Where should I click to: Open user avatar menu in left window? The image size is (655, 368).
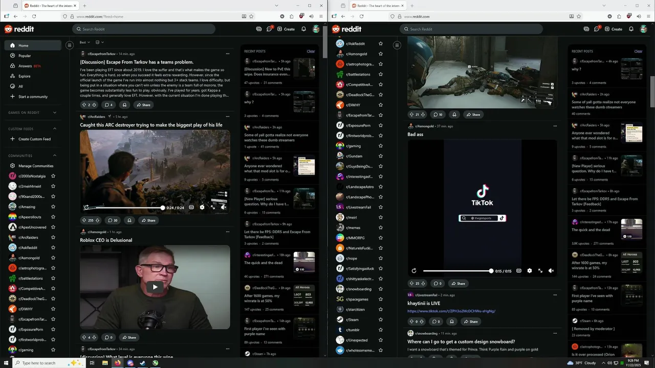pyautogui.click(x=316, y=29)
